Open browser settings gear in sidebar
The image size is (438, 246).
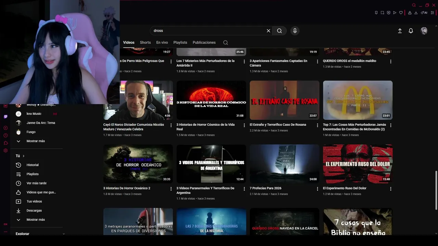pos(5,150)
